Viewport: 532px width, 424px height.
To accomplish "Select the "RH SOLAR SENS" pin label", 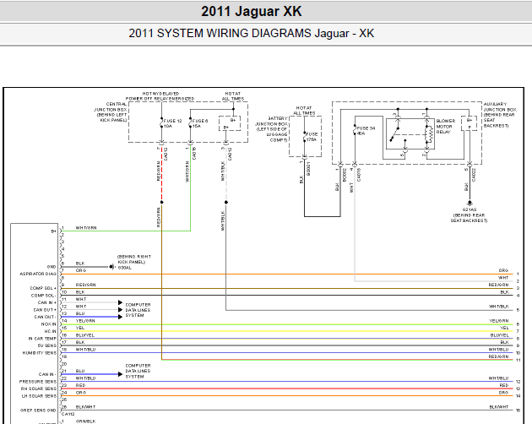I will pyautogui.click(x=39, y=389).
